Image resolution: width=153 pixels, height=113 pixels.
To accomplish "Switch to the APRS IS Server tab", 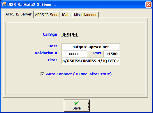I will pyautogui.click(x=18, y=14).
